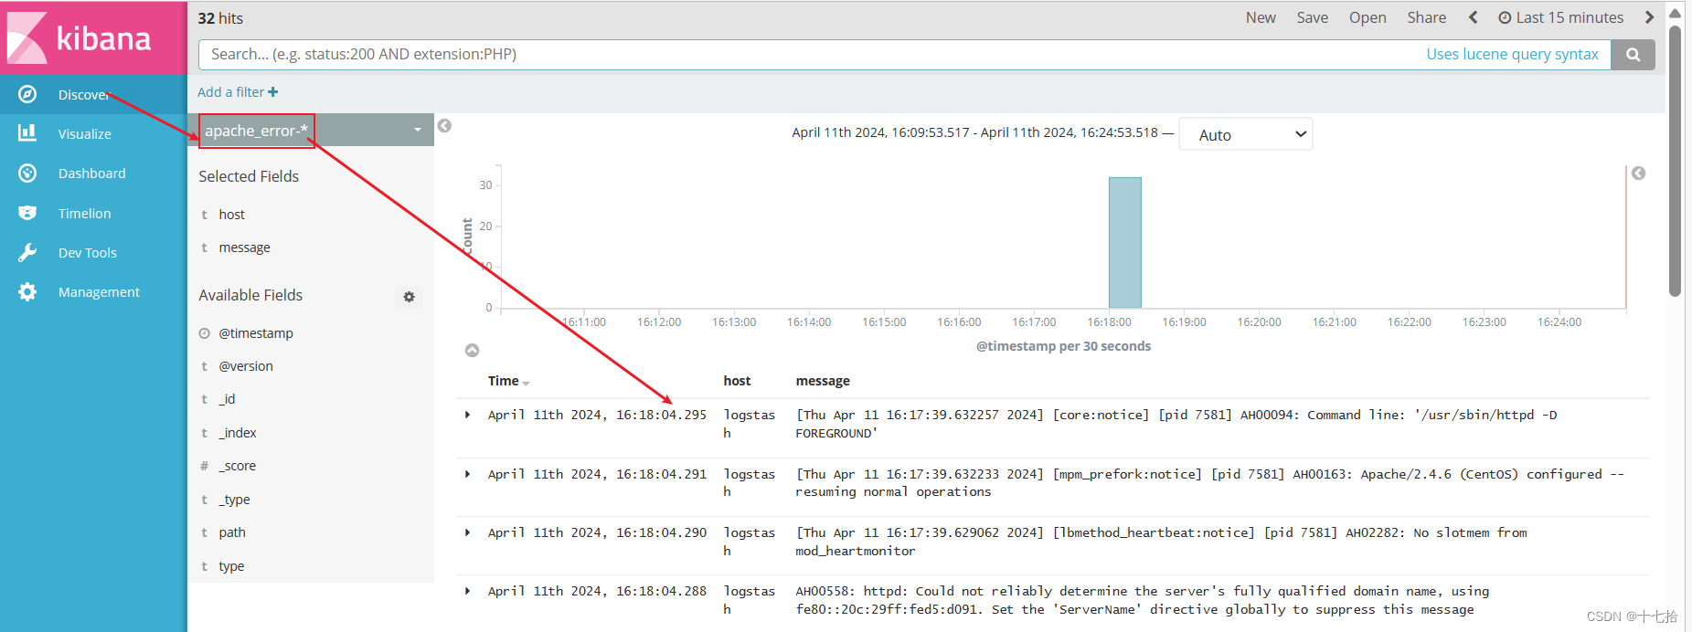Screen dimensions: 1692x632
Task: Collapse the fields sidebar arrow icon
Action: coord(444,126)
